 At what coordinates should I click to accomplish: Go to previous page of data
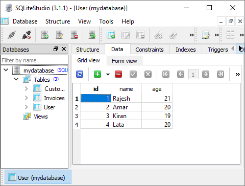point(181,74)
